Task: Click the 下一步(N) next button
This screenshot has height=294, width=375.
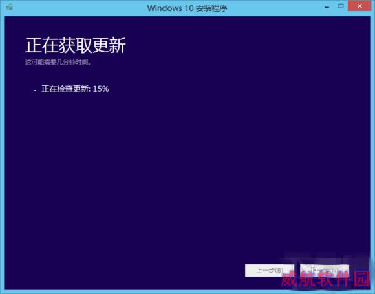Action: coord(325,270)
